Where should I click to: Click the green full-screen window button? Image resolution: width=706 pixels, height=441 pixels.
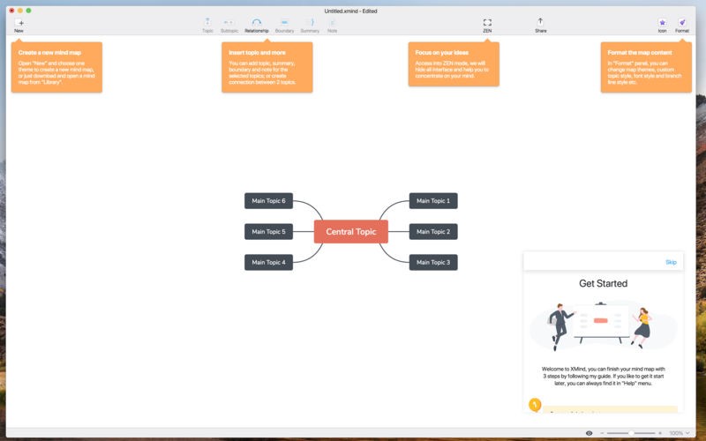tap(29, 11)
